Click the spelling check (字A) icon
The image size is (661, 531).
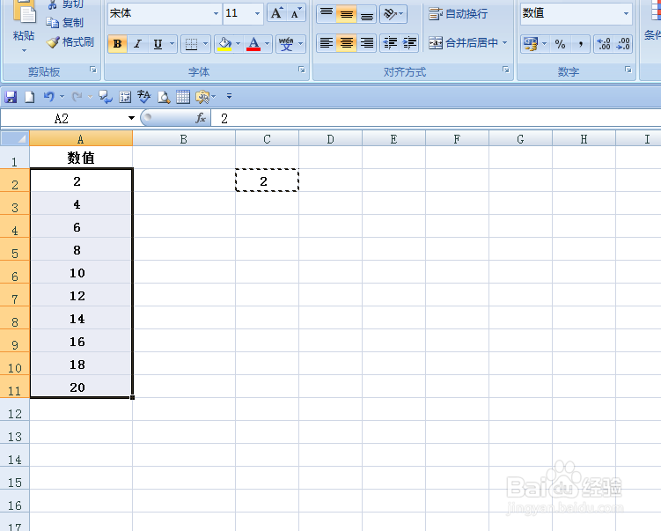[143, 97]
